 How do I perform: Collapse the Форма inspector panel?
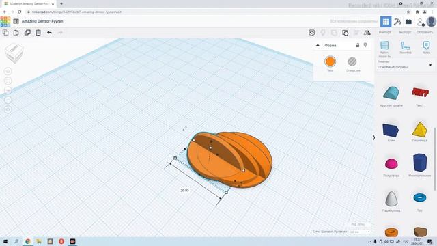[318, 45]
